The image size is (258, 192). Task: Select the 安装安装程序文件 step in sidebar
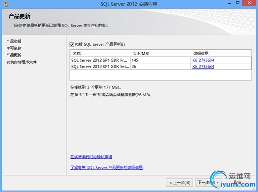tap(21, 62)
